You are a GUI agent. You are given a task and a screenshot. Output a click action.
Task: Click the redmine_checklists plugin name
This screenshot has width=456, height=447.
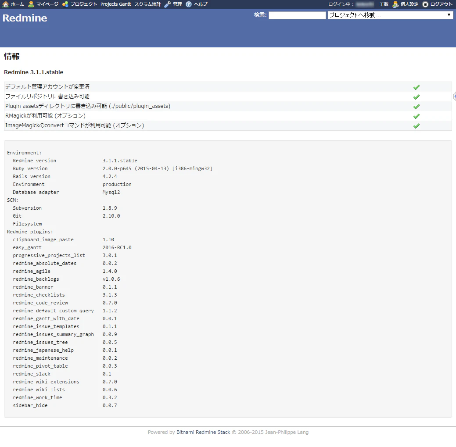39,295
